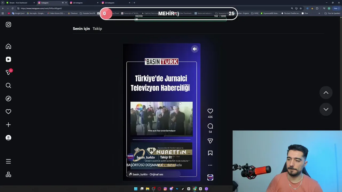Open reel options three dots

pos(210,165)
